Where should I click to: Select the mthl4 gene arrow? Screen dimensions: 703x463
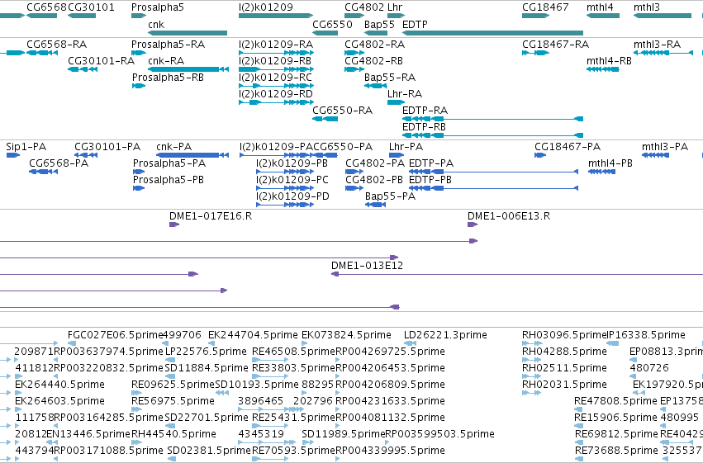(603, 16)
